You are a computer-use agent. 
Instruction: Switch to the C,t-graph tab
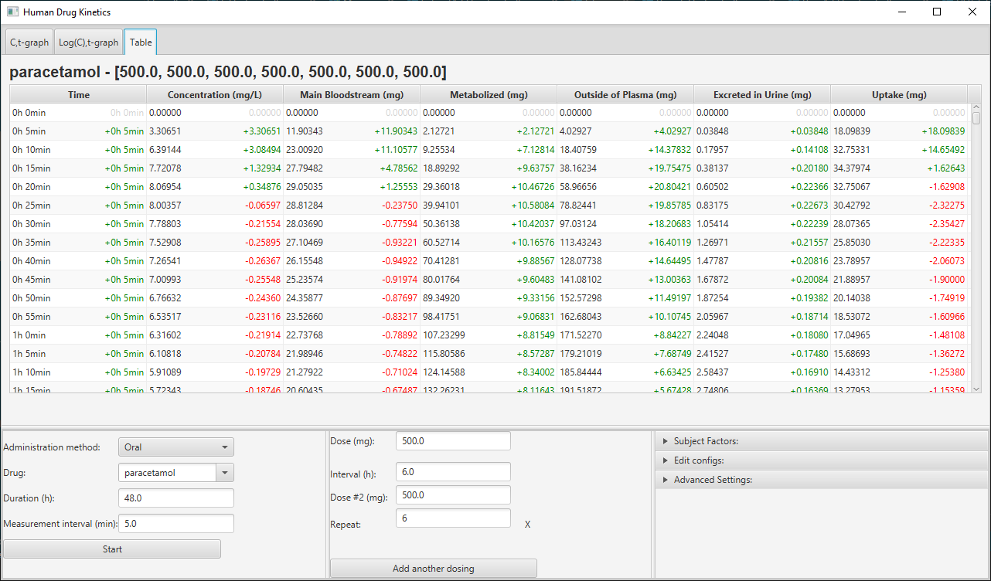(x=29, y=42)
